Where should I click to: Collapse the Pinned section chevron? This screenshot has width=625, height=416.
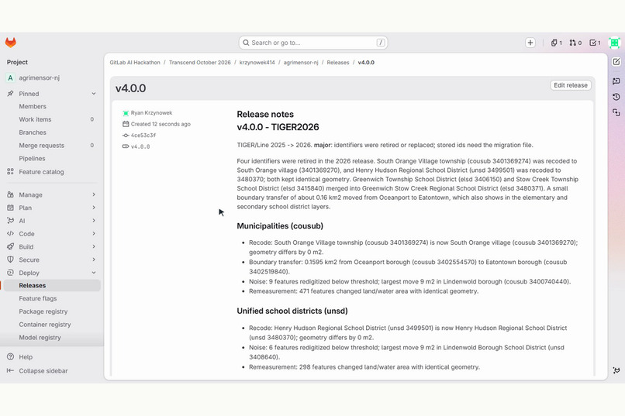click(94, 94)
